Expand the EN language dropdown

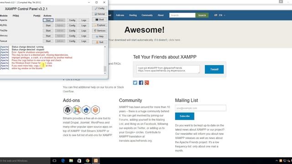[x=220, y=15]
